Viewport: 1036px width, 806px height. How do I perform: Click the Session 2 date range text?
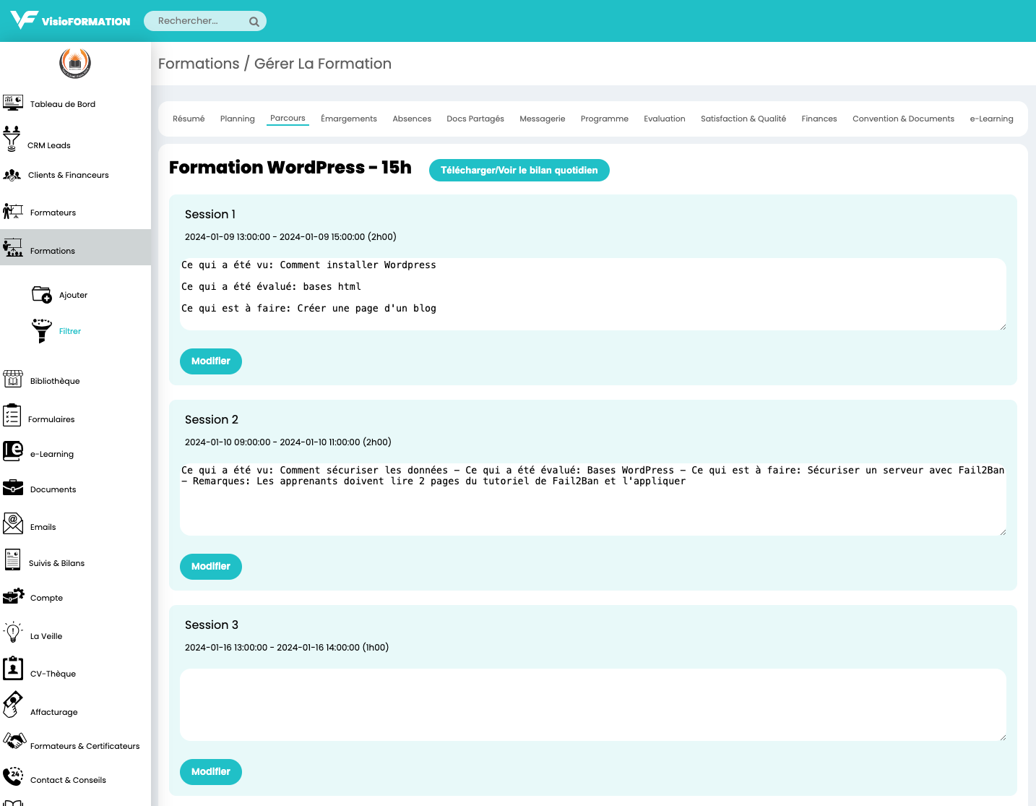288,442
